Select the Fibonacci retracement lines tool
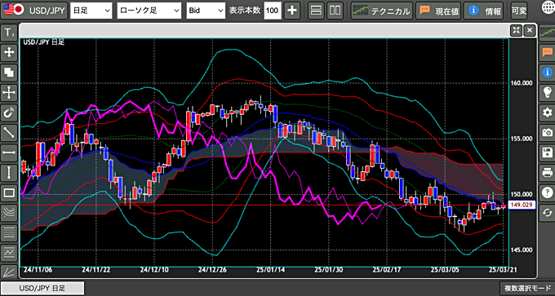Image resolution: width=555 pixels, height=296 pixels. 9,232
